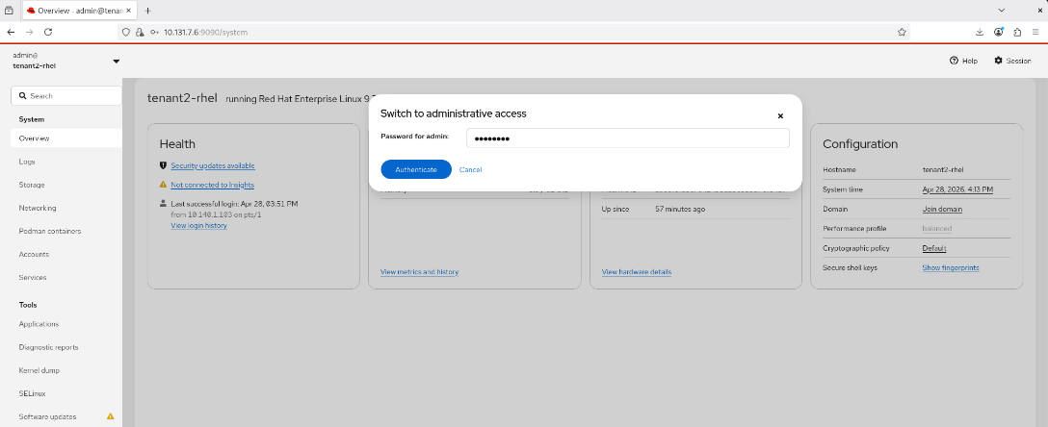Open the browser account icon

[999, 32]
